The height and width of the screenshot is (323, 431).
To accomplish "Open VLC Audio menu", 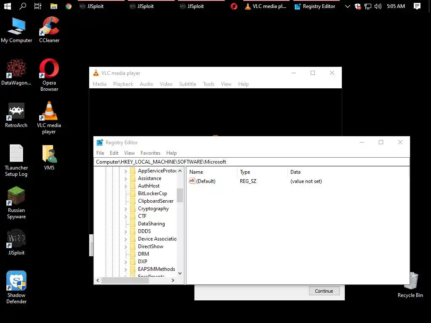I will (146, 84).
